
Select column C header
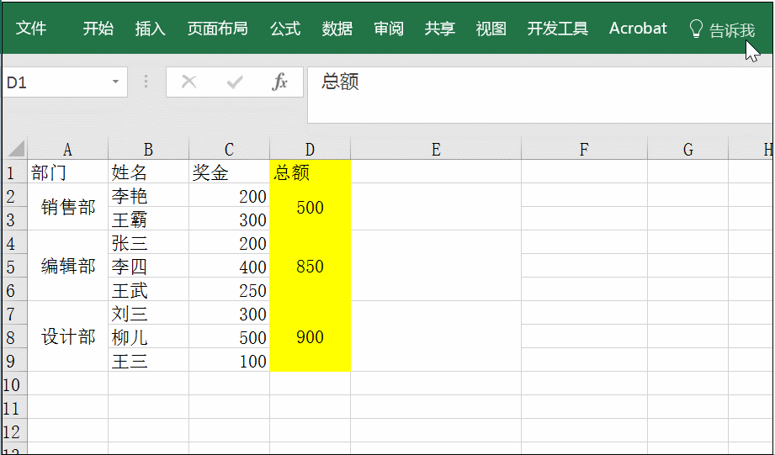[230, 149]
